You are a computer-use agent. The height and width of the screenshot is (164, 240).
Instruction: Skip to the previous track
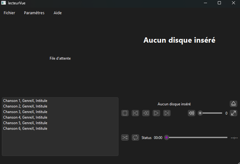[135, 113]
